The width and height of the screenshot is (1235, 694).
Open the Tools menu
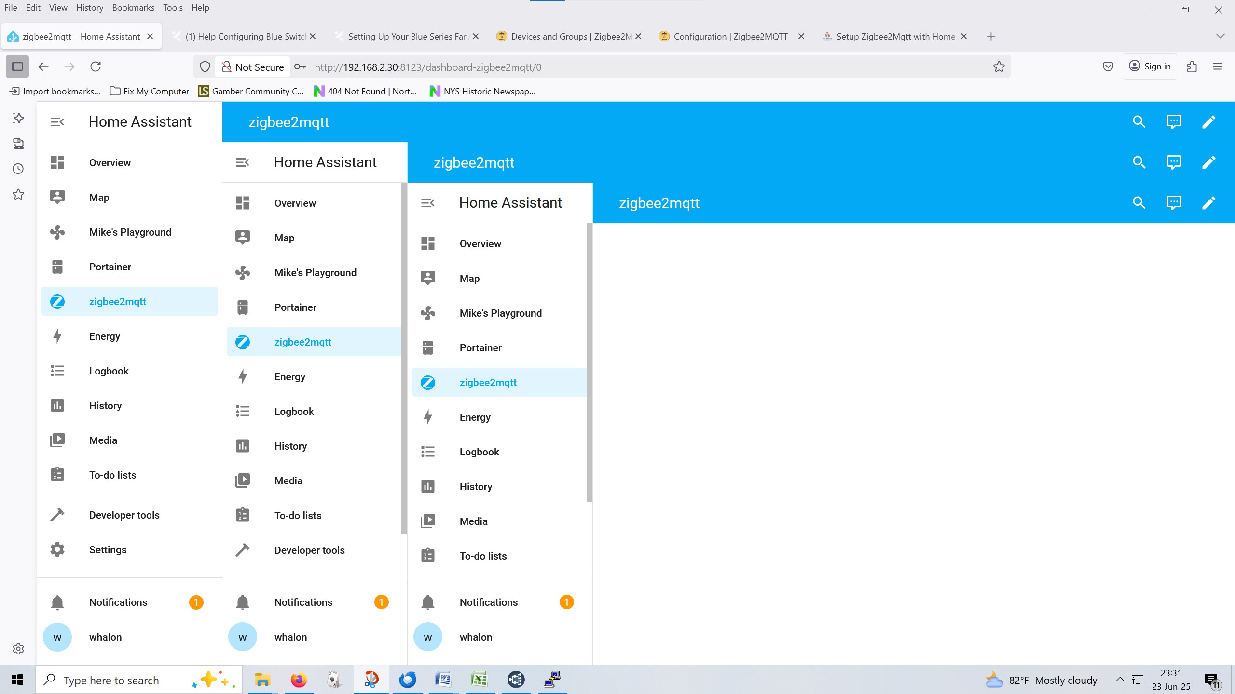173,8
